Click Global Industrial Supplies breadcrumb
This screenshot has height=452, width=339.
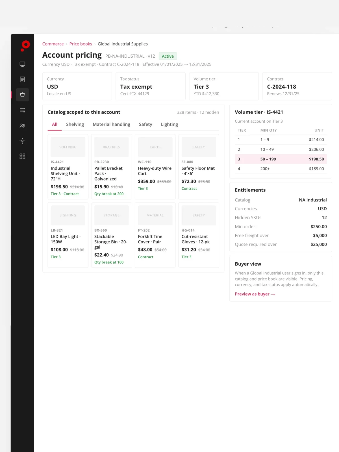pos(123,44)
